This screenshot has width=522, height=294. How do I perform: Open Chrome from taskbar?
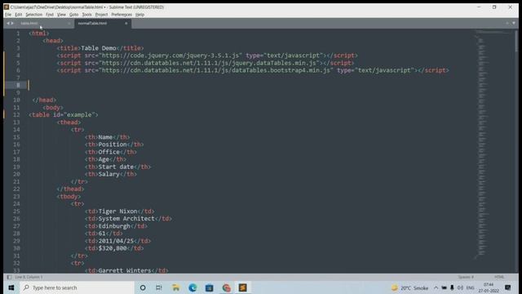(227, 287)
